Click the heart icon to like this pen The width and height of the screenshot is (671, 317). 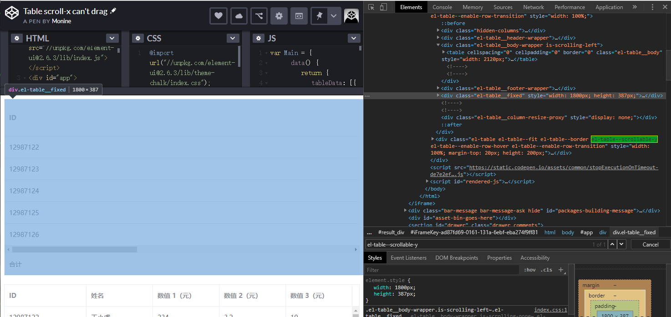(x=218, y=15)
